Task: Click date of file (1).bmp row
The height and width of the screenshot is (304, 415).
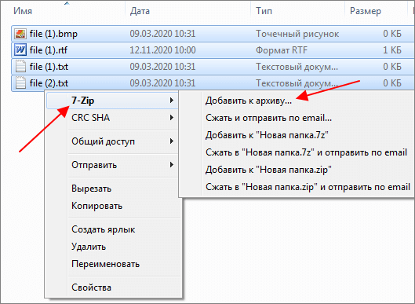Action: pyautogui.click(x=162, y=34)
